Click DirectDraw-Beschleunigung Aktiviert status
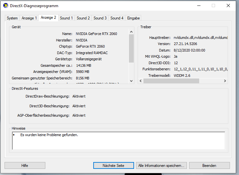 (79, 97)
